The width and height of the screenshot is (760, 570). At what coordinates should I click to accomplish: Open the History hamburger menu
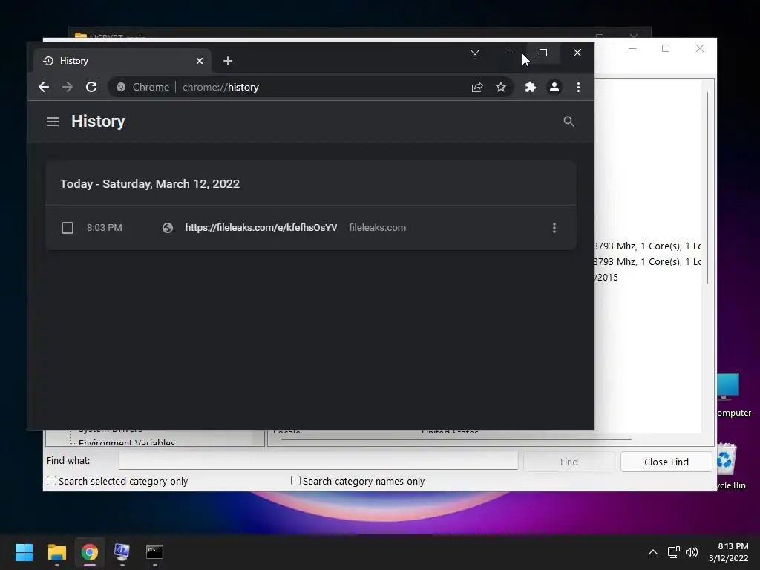point(53,122)
